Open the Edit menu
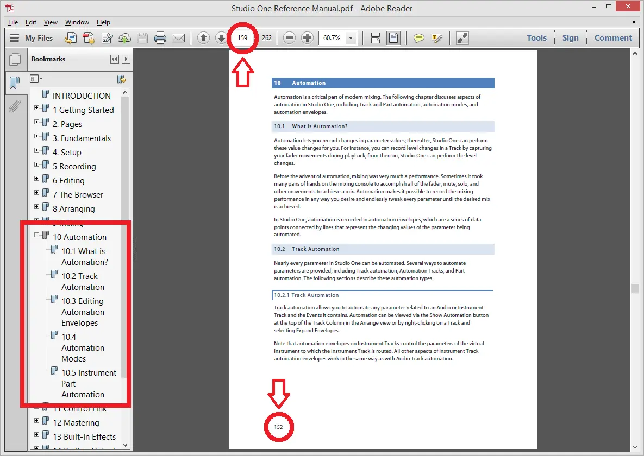This screenshot has width=644, height=456. [x=31, y=22]
